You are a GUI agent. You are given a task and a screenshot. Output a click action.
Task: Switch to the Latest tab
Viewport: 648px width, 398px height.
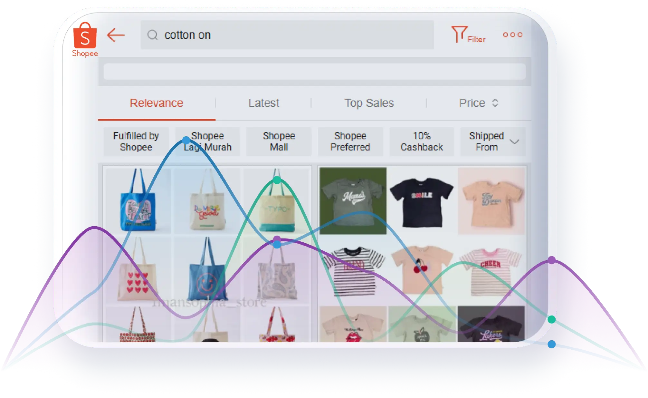click(263, 103)
